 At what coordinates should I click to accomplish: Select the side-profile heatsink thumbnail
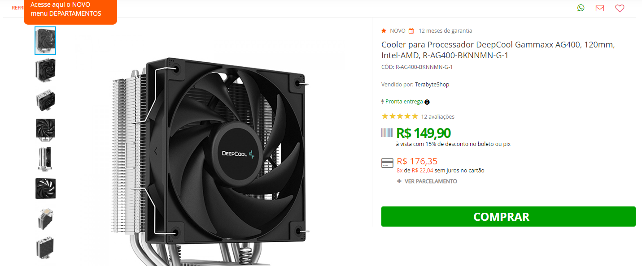click(x=45, y=159)
